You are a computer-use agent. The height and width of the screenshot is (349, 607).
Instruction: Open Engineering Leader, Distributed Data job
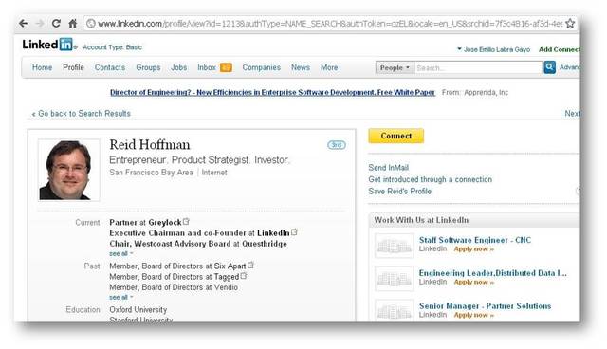(493, 273)
